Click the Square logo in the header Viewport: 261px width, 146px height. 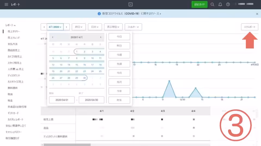tap(130, 5)
